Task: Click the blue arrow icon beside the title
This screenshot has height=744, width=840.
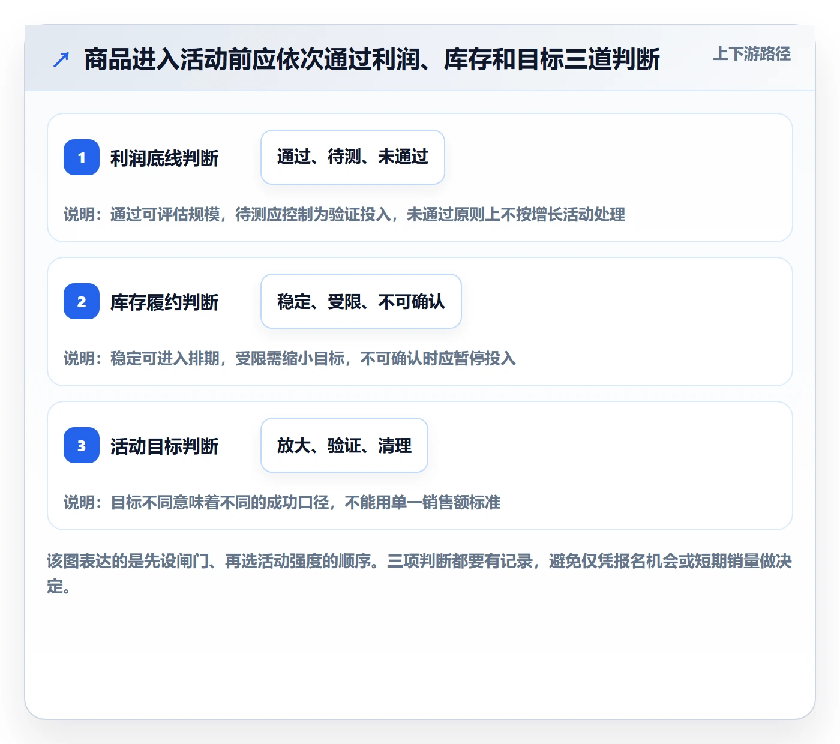Action: point(61,59)
